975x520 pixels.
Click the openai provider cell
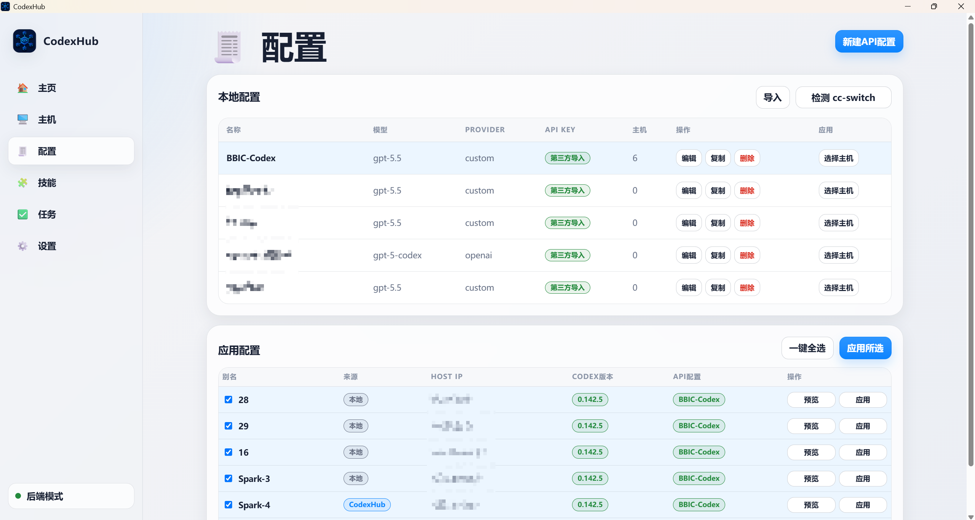tap(478, 255)
